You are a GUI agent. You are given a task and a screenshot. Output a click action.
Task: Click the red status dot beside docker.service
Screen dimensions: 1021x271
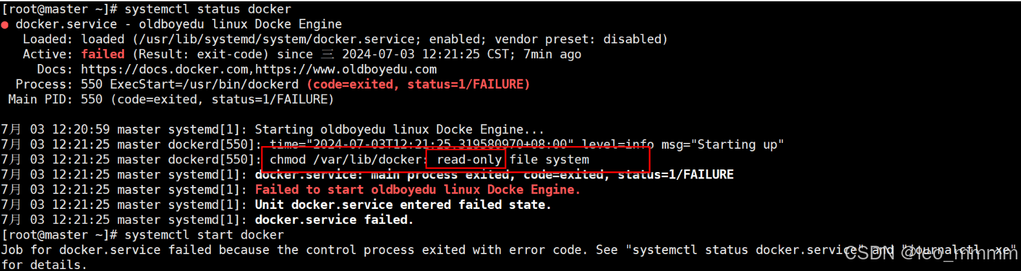coord(5,25)
